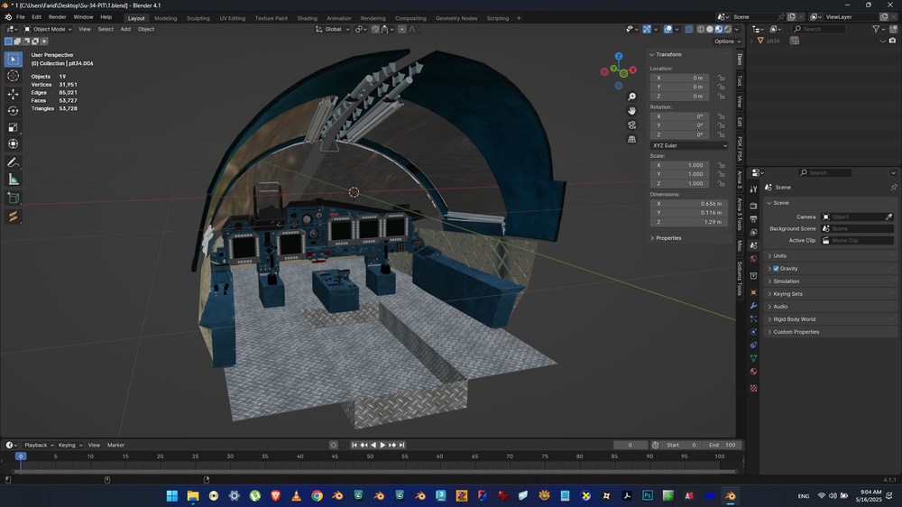Open the World properties tab icon
The height and width of the screenshot is (507, 902).
[753, 259]
